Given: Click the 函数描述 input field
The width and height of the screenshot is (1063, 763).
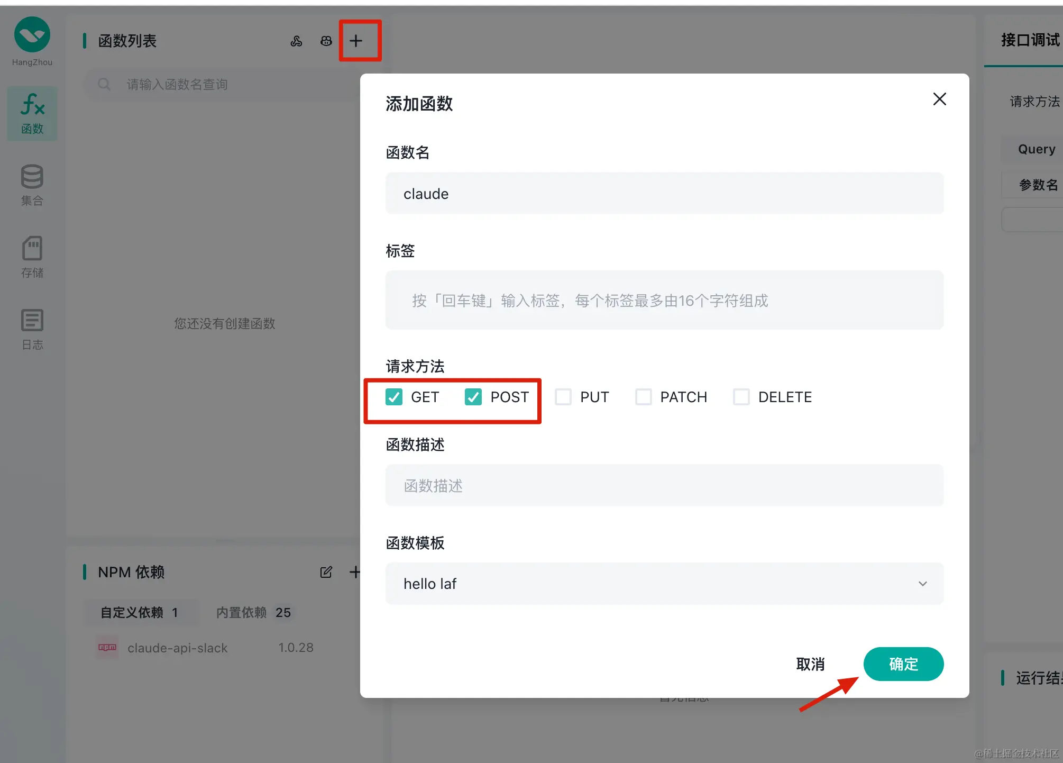Looking at the screenshot, I should (x=664, y=486).
